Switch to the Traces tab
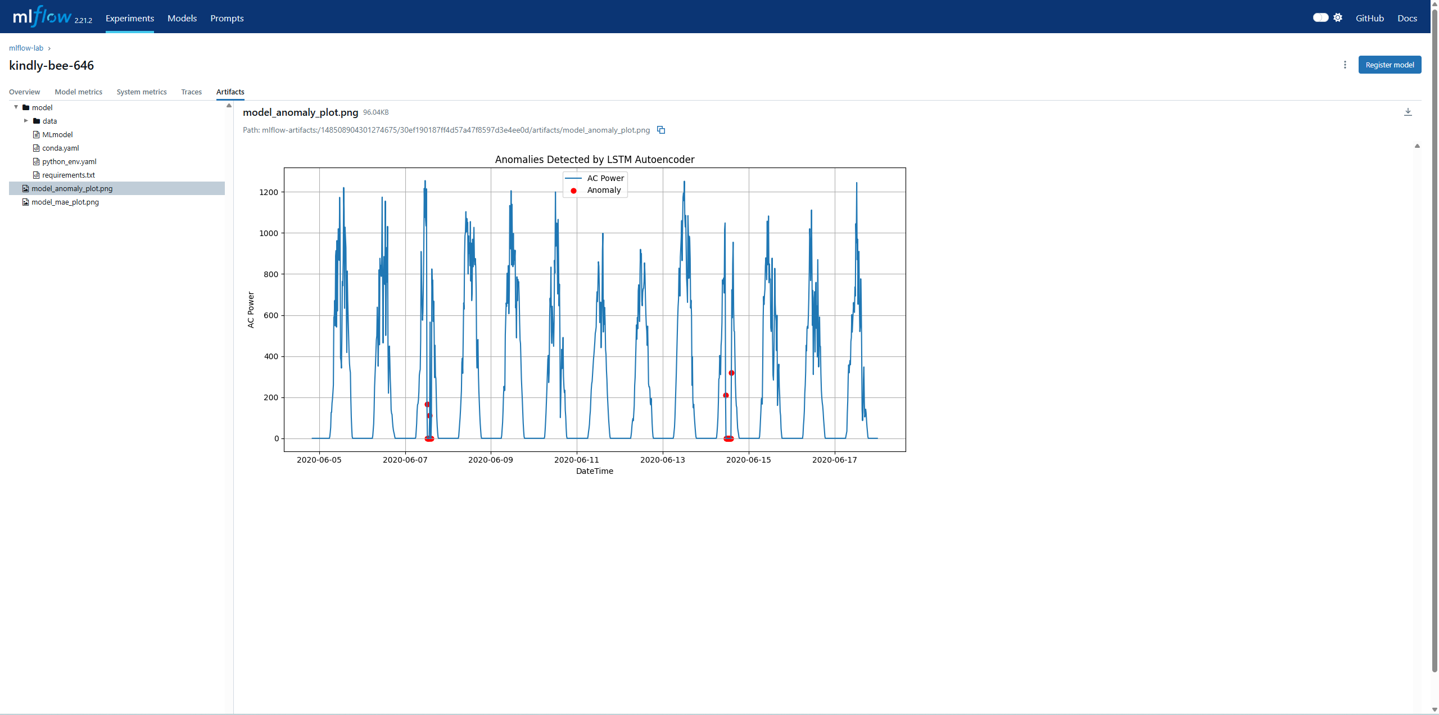 (x=191, y=92)
